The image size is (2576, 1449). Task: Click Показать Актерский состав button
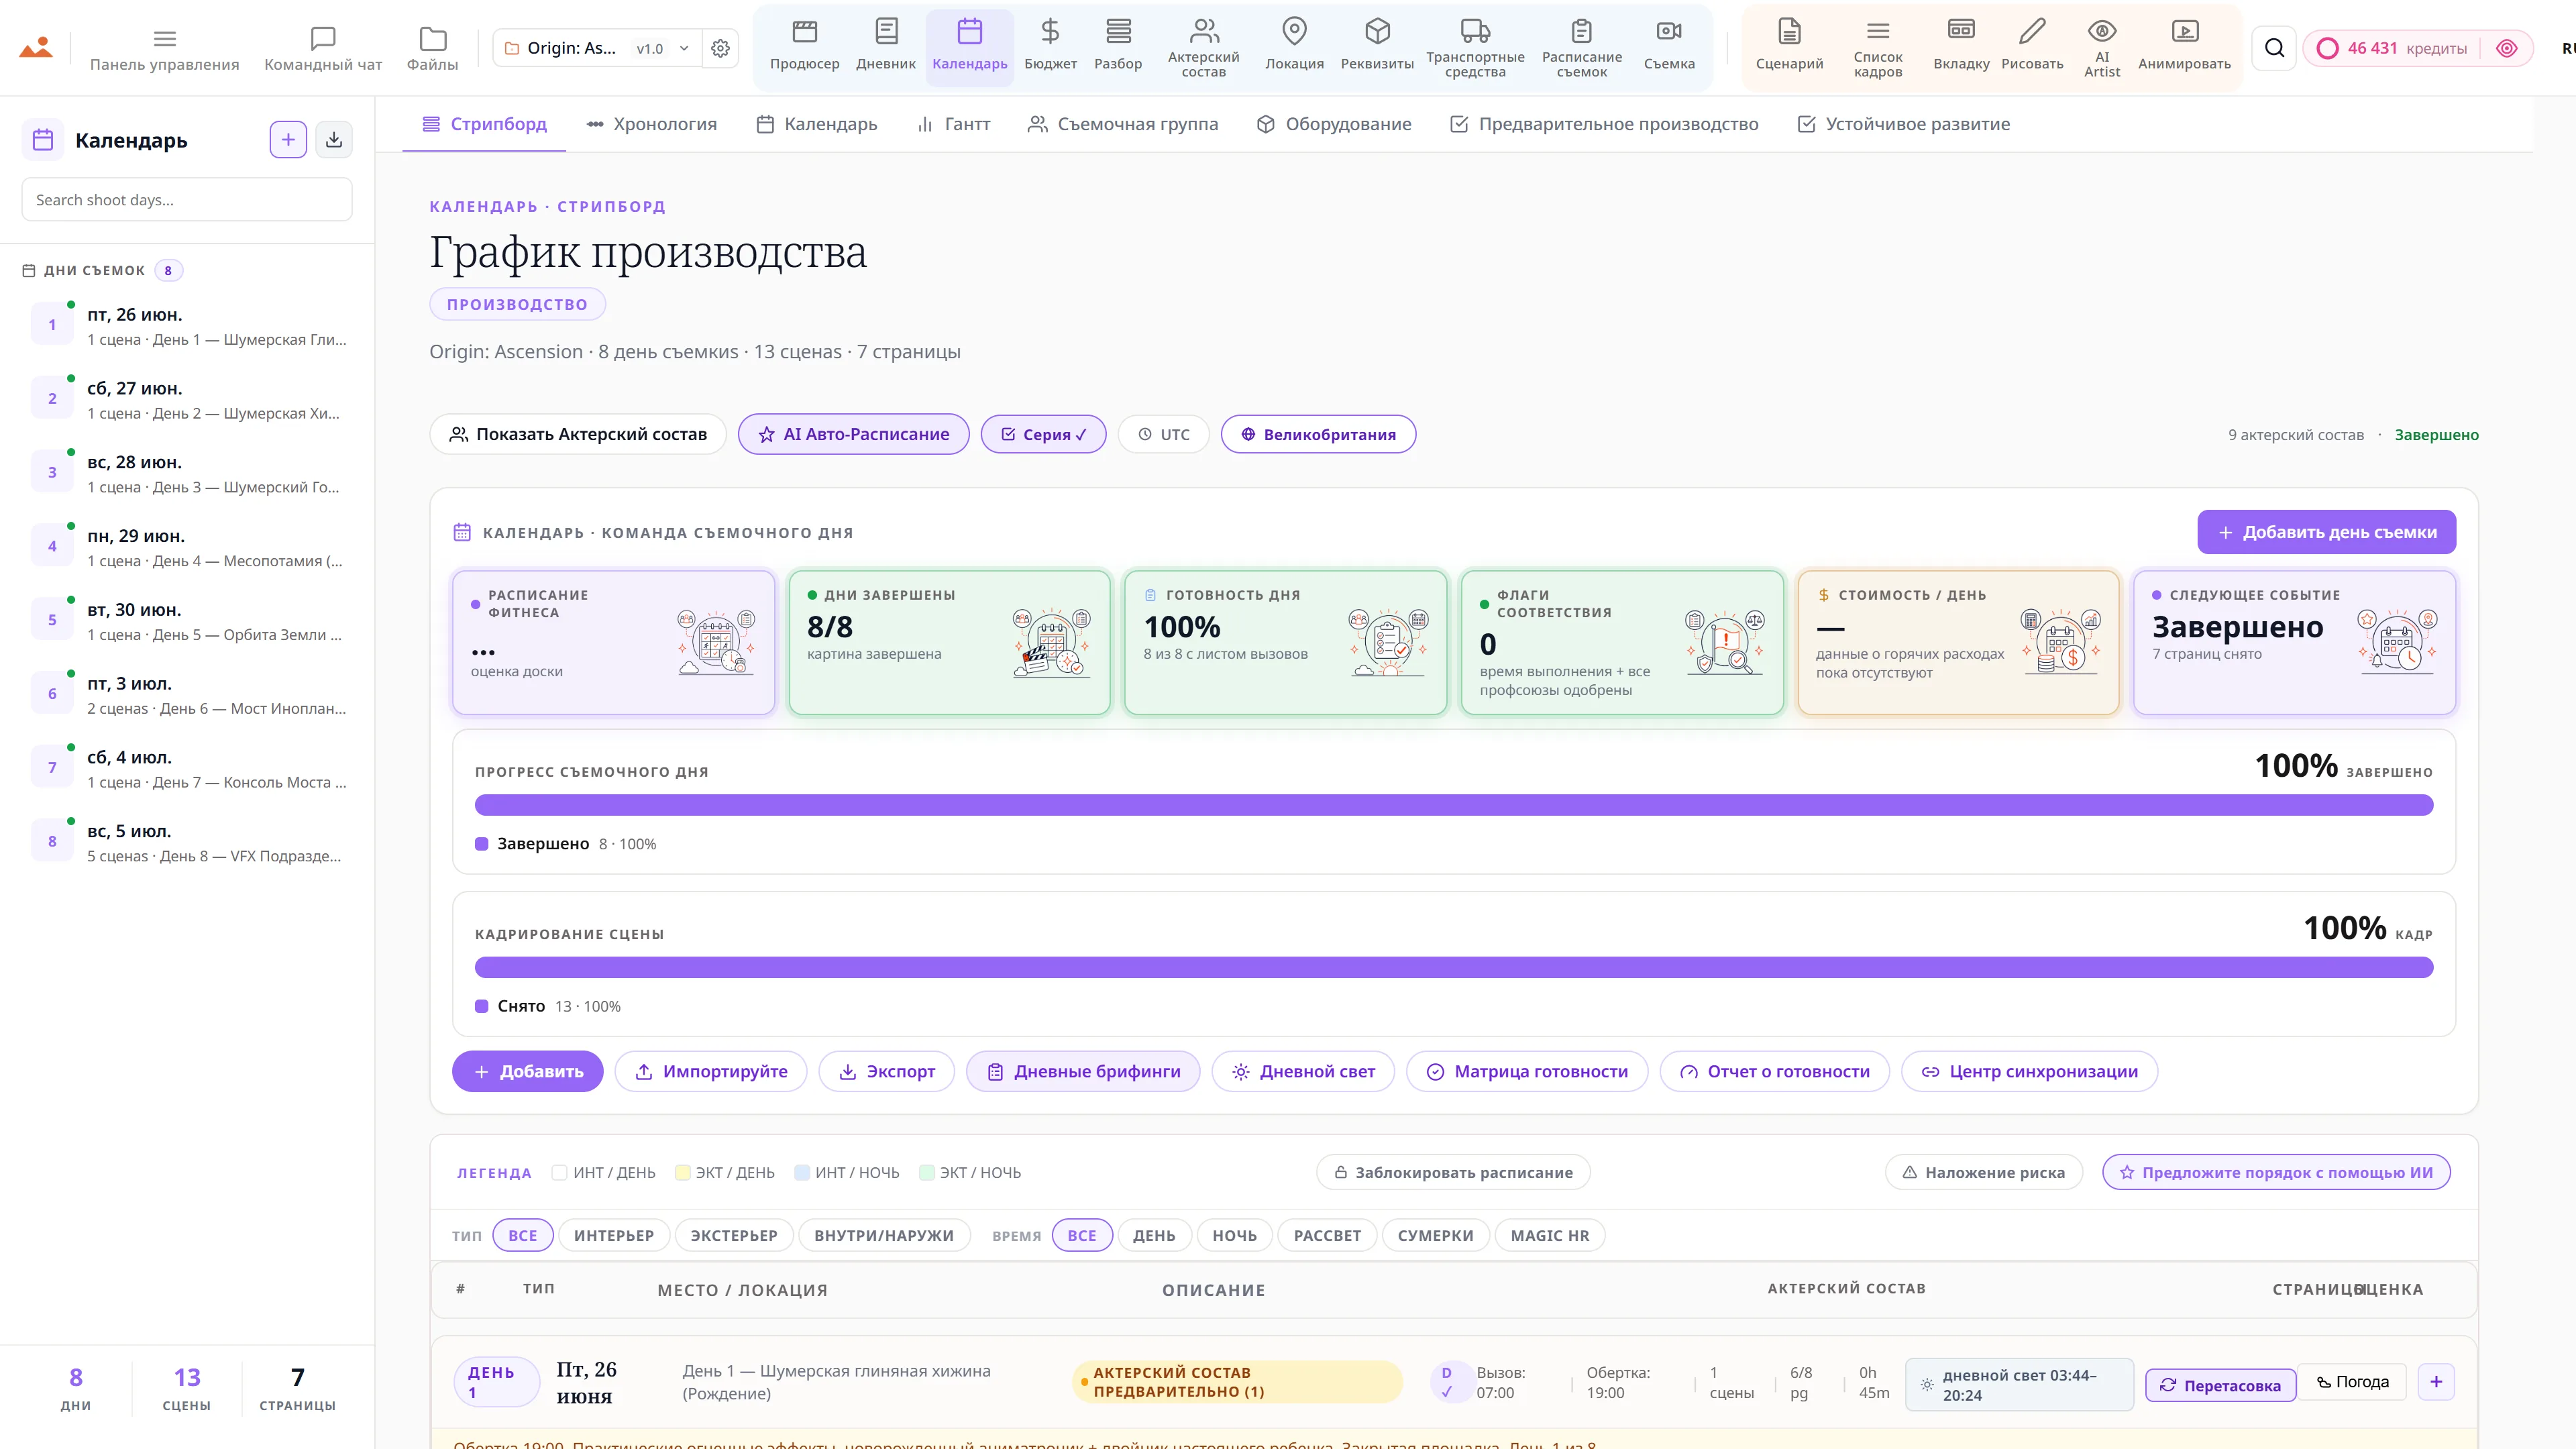[578, 434]
